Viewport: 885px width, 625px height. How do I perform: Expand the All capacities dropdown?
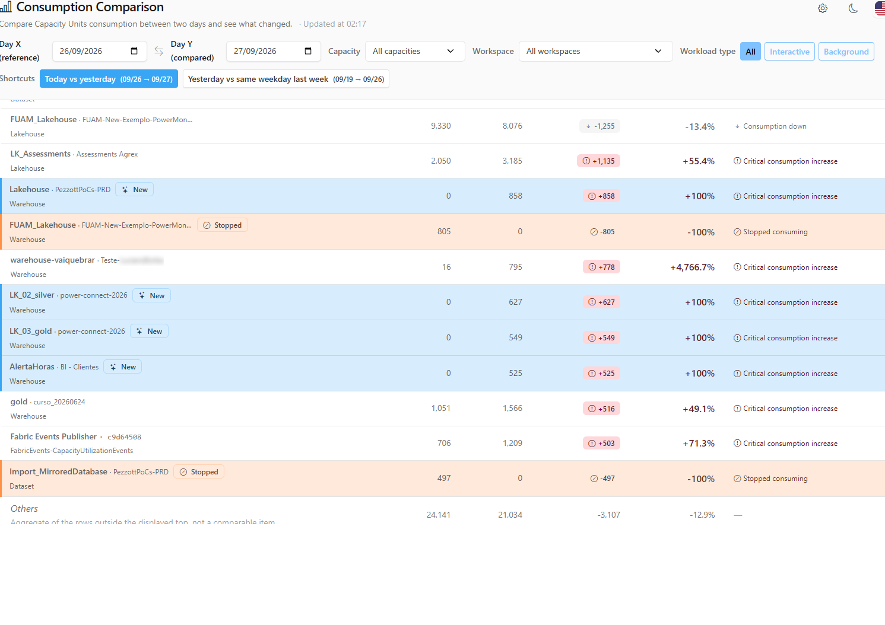414,51
